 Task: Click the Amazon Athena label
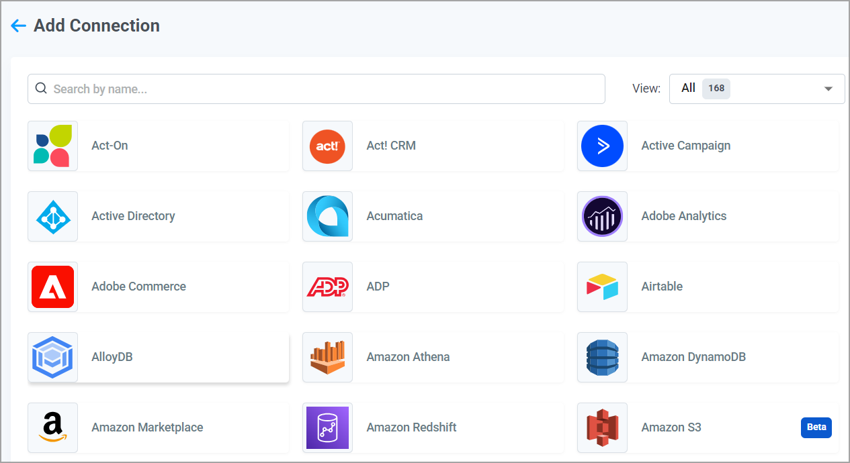(408, 357)
